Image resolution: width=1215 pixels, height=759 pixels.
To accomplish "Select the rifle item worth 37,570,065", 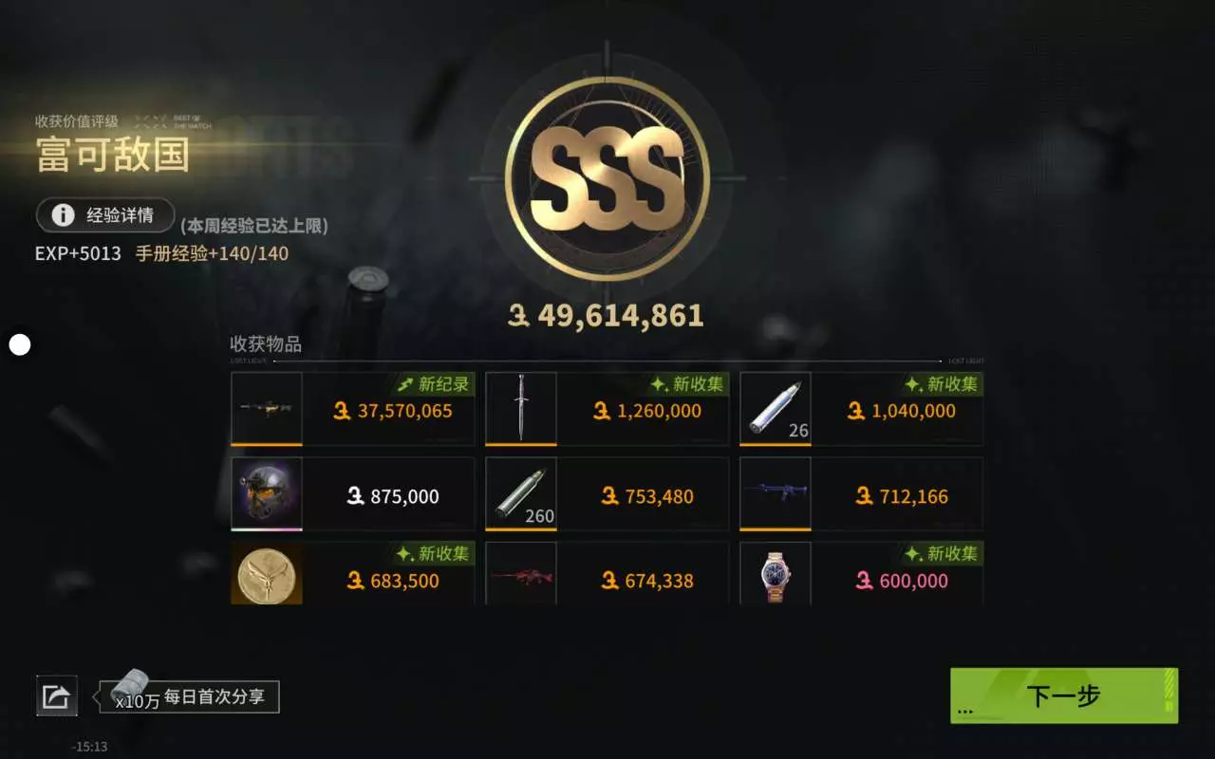I will click(x=267, y=408).
